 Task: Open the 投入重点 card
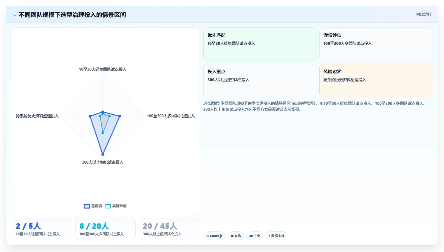pyautogui.click(x=260, y=81)
